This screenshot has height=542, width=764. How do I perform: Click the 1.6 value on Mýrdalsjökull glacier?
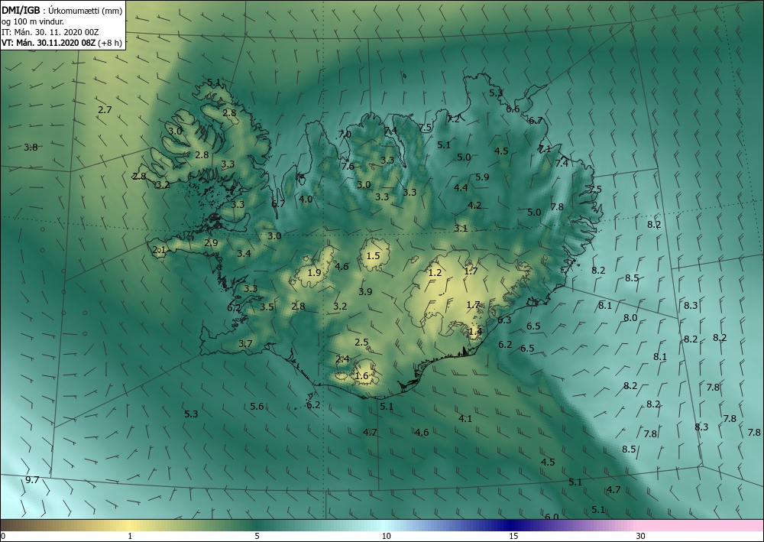click(361, 376)
